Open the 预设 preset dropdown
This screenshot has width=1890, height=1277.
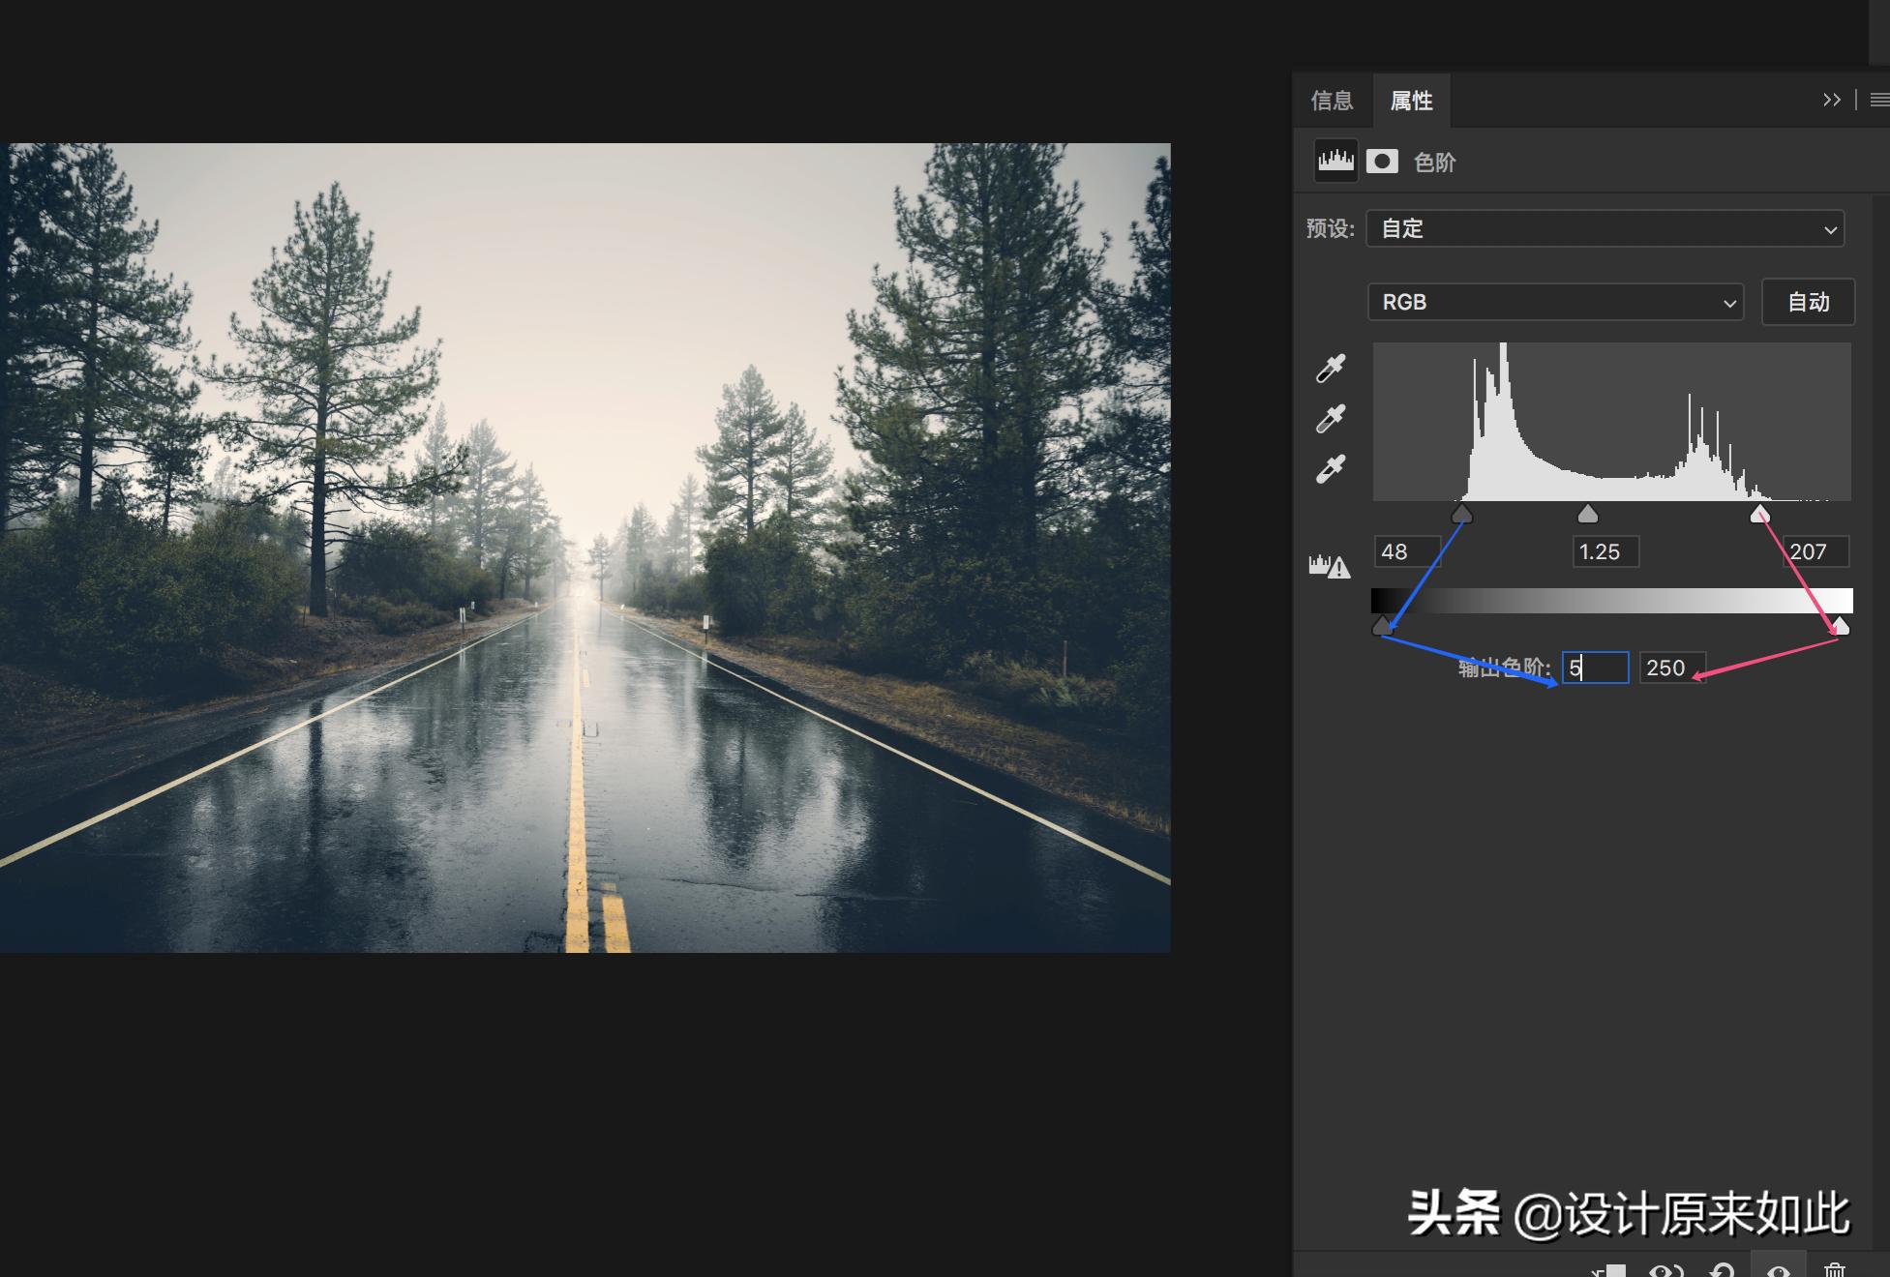coord(1605,229)
